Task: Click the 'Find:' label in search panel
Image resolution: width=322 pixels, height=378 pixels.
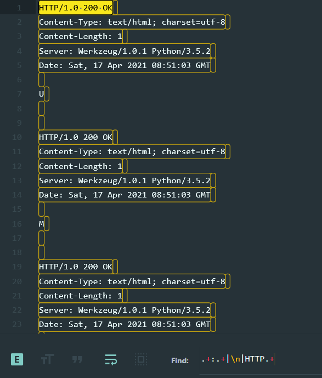Action: (x=180, y=360)
